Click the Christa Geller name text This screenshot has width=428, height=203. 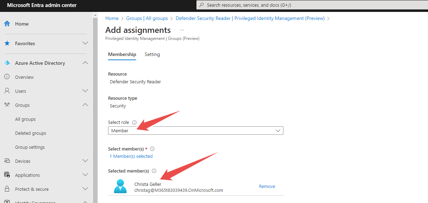click(148, 184)
